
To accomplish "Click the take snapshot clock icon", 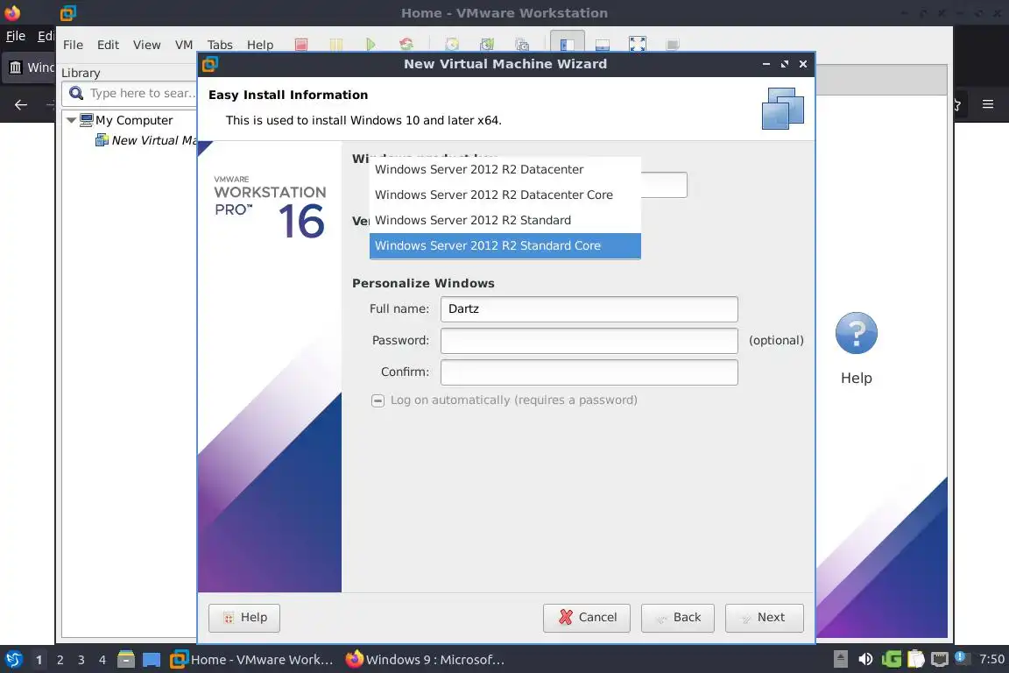I will pos(452,45).
